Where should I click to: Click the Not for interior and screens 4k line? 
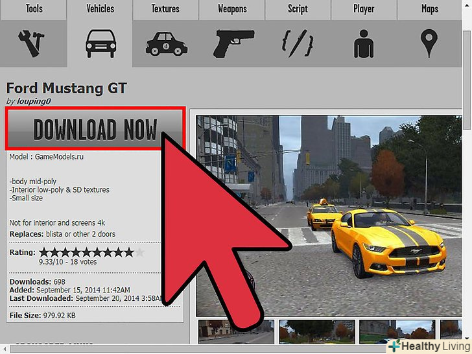(57, 223)
